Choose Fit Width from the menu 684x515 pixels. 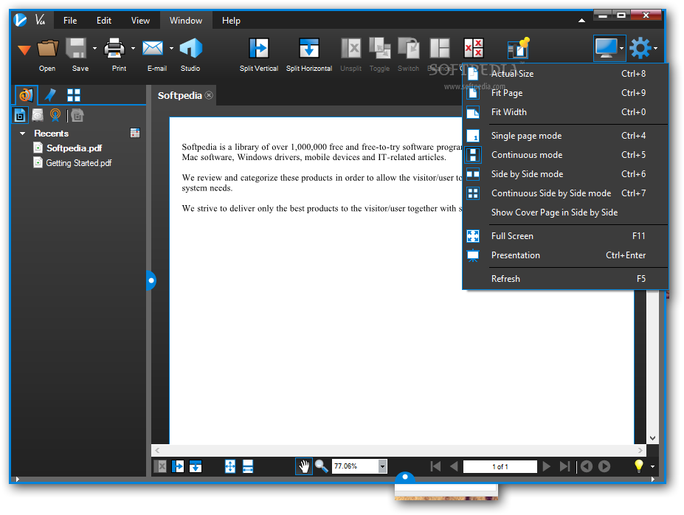click(x=565, y=112)
